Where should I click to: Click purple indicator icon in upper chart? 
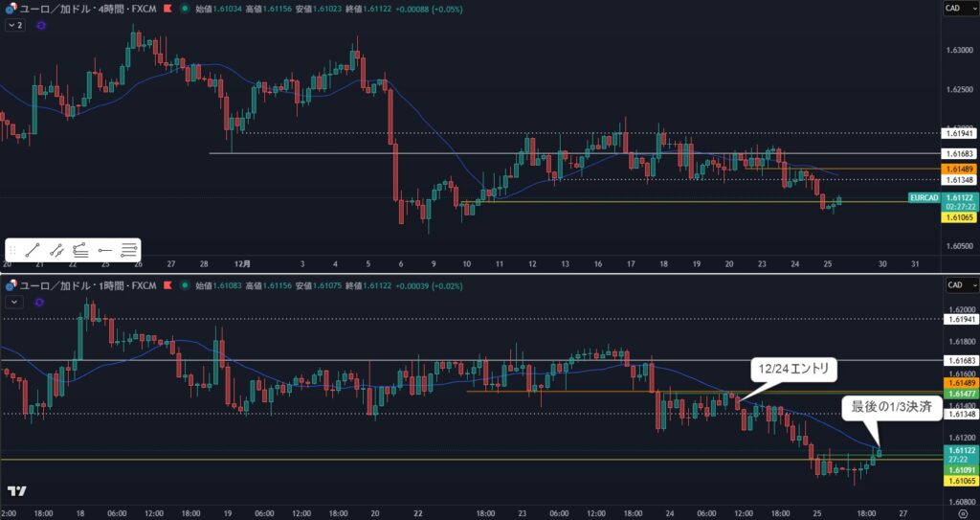tap(40, 26)
